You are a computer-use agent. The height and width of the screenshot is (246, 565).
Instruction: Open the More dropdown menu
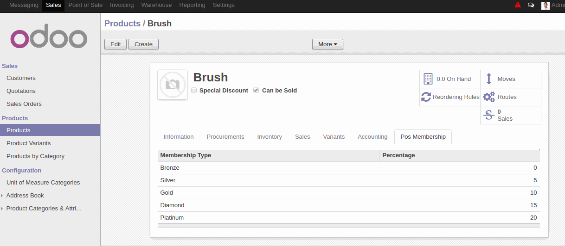(327, 44)
